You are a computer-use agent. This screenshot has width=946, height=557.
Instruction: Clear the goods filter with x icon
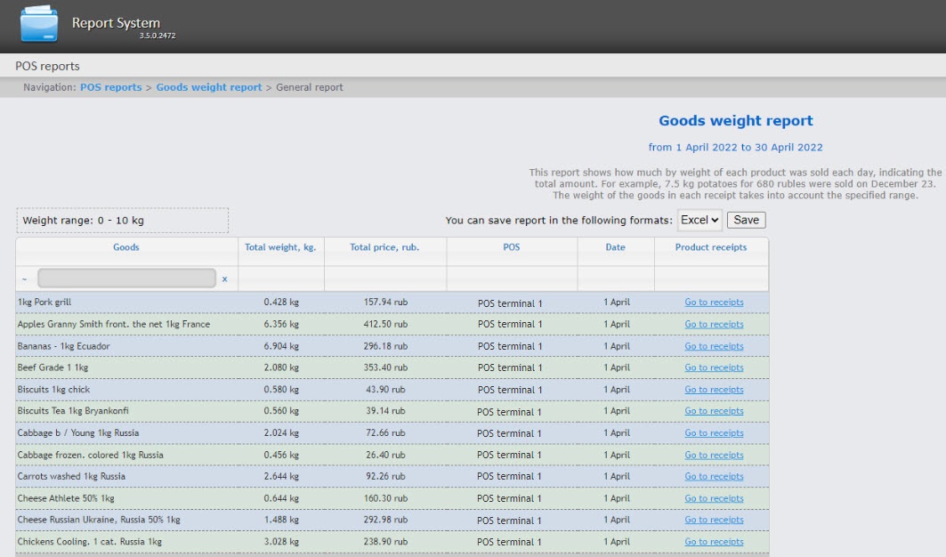coord(224,278)
